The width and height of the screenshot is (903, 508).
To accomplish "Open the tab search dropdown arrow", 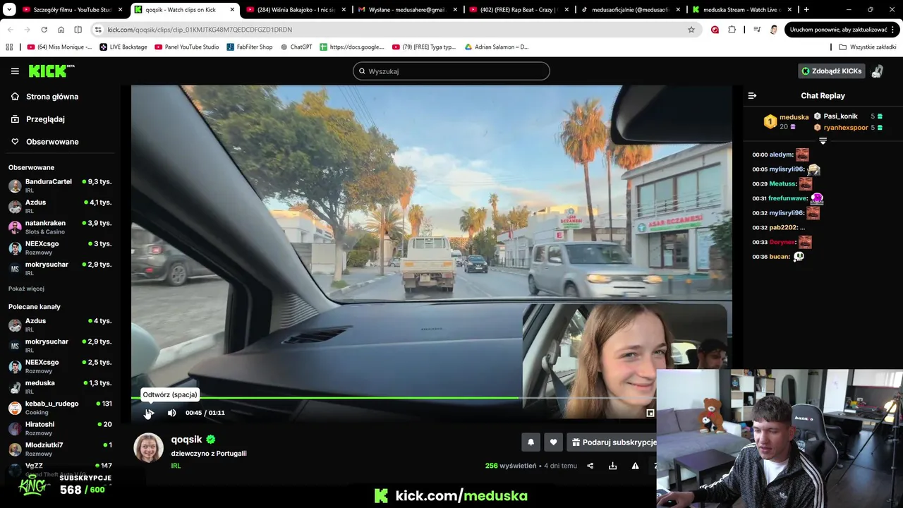I will coord(8,10).
